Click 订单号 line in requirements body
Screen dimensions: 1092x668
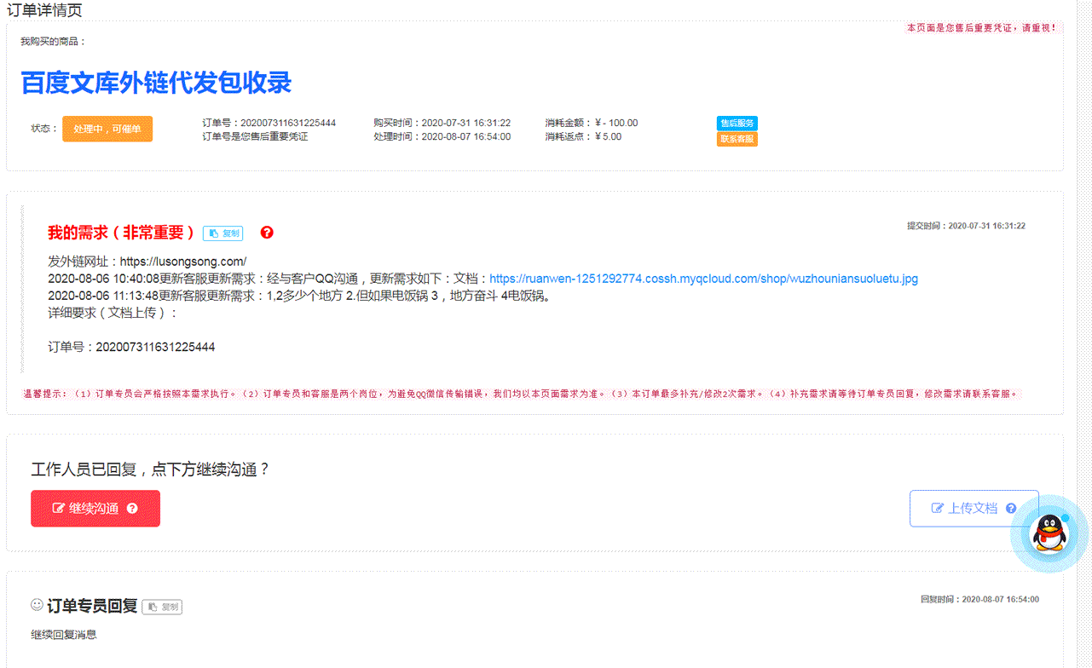point(131,347)
